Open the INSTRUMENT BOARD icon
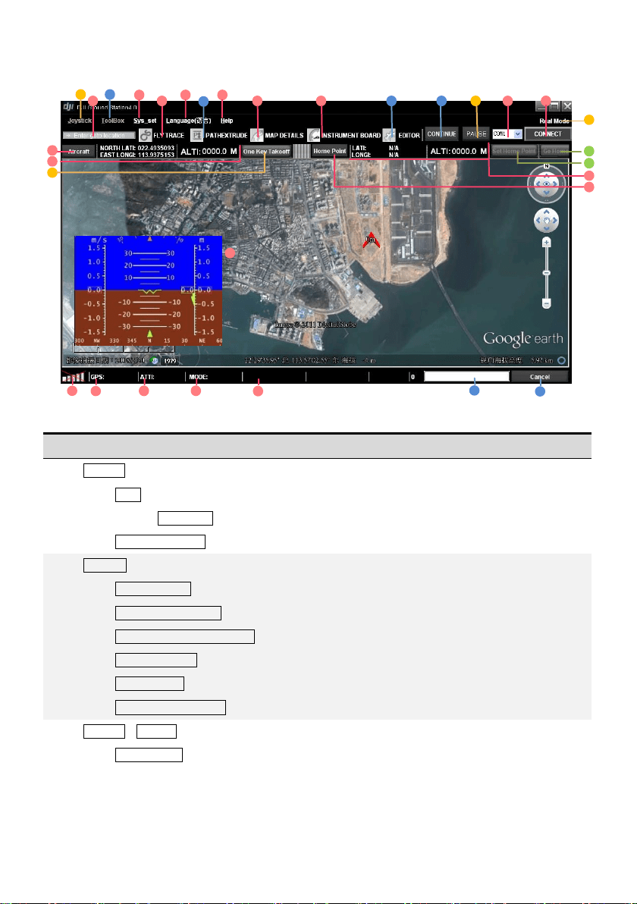 click(314, 135)
